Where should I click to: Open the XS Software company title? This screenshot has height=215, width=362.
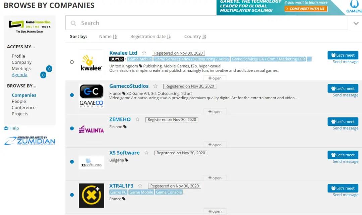click(124, 153)
